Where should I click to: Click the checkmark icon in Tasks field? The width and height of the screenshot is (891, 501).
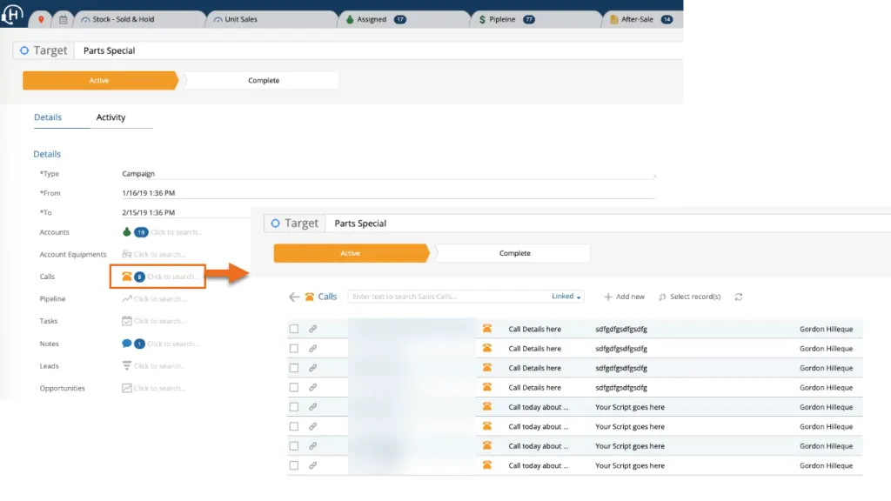[127, 321]
